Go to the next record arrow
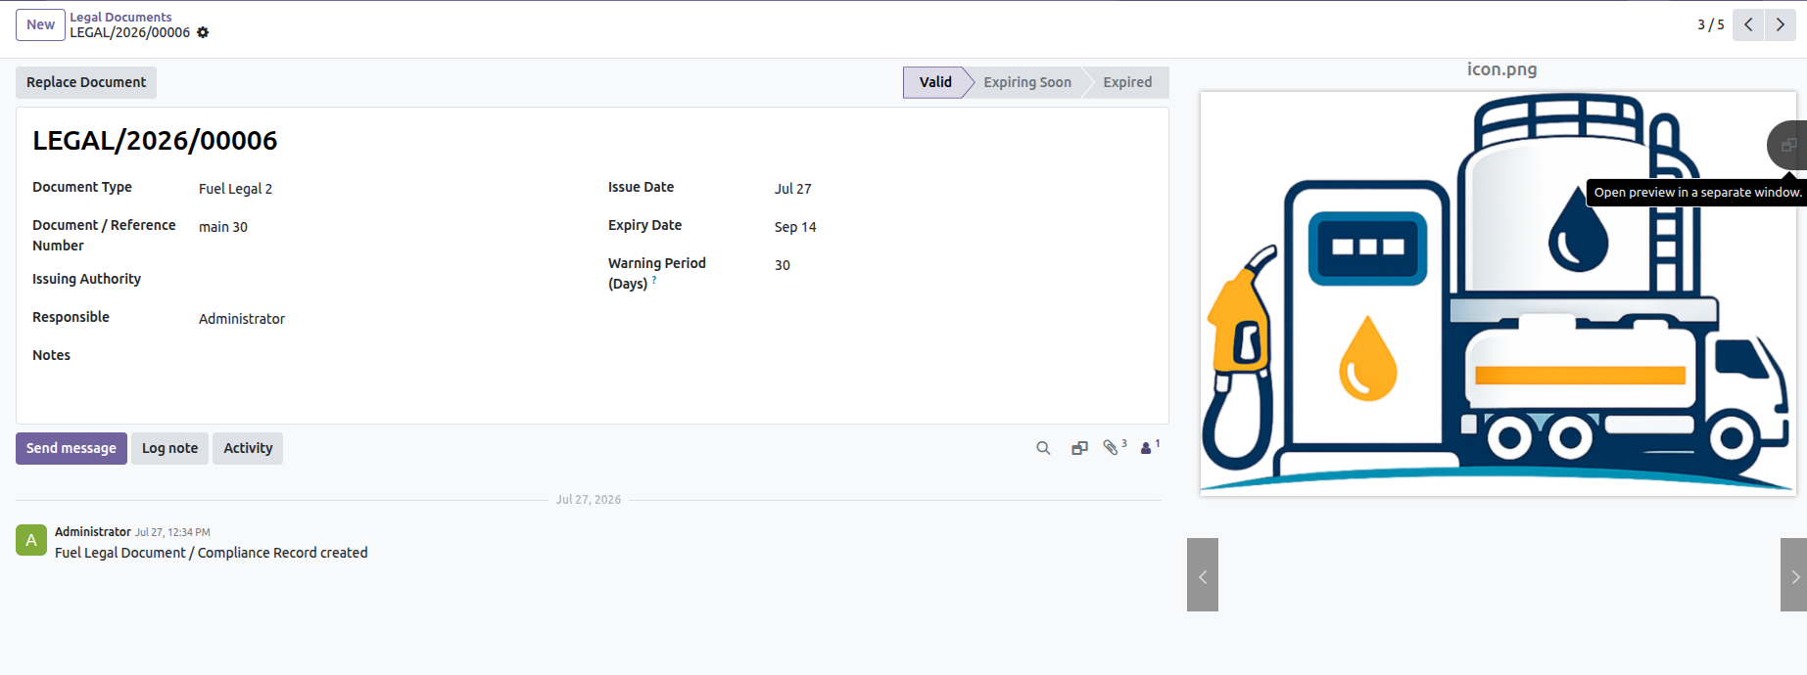The width and height of the screenshot is (1807, 675). 1781,24
